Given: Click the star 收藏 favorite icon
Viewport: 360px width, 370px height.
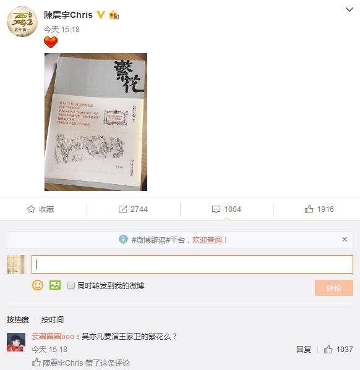Looking at the screenshot, I should pos(31,209).
